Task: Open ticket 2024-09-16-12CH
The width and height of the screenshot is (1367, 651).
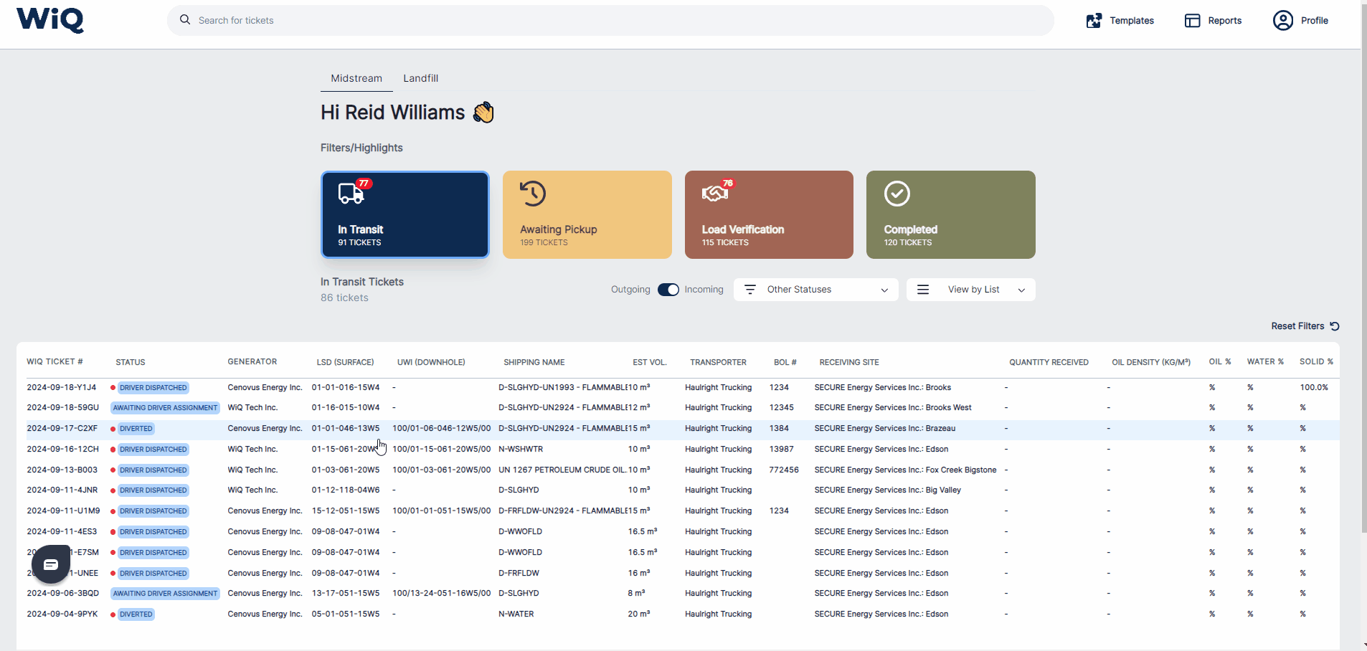Action: click(x=63, y=449)
